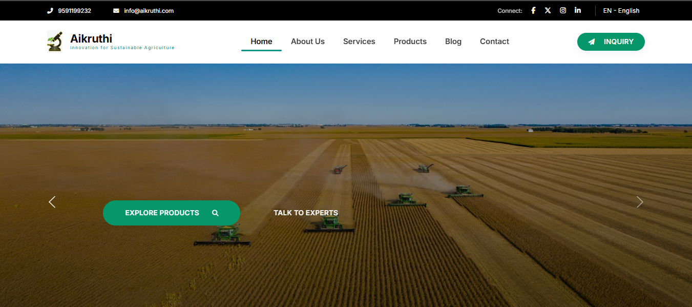692x307 pixels.
Task: Click the phone icon beside 9591199232
Action: 50,11
